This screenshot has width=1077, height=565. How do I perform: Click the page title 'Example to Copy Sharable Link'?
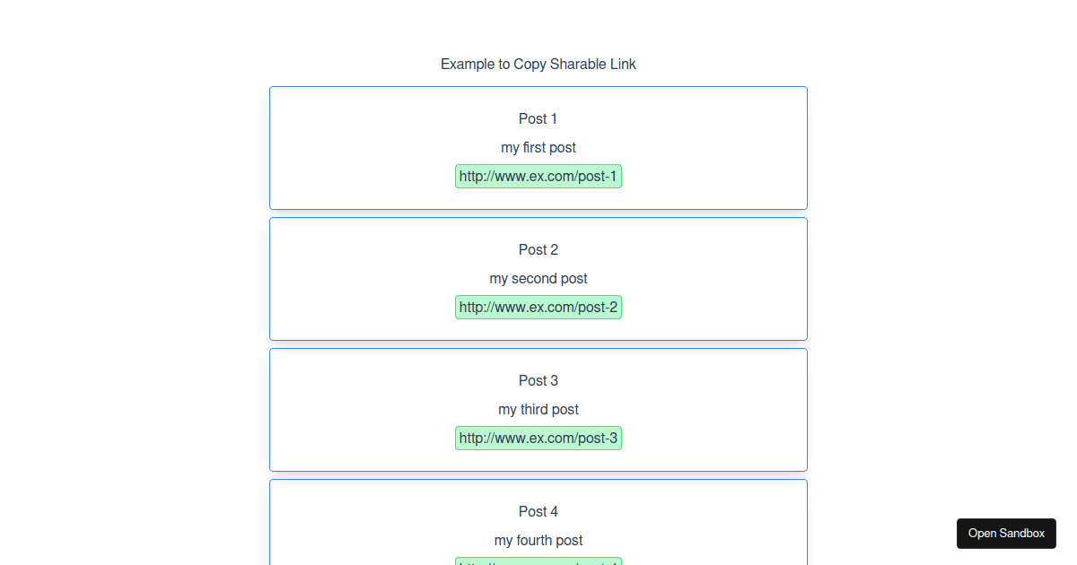[x=538, y=64]
